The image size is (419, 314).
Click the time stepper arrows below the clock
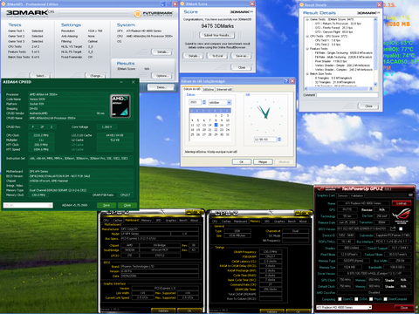pos(279,140)
